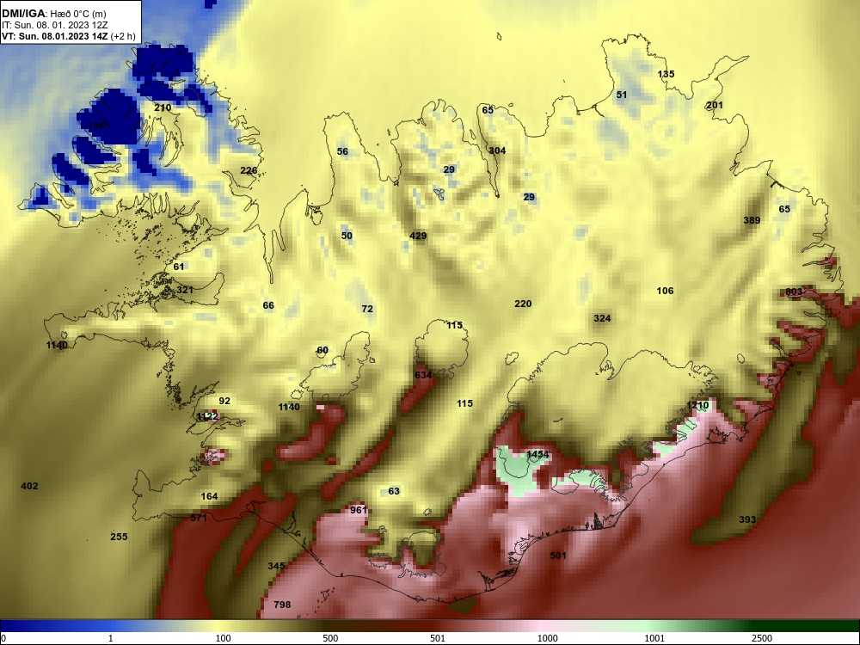Select the map value 220
860x645 pixels.
pos(523,304)
